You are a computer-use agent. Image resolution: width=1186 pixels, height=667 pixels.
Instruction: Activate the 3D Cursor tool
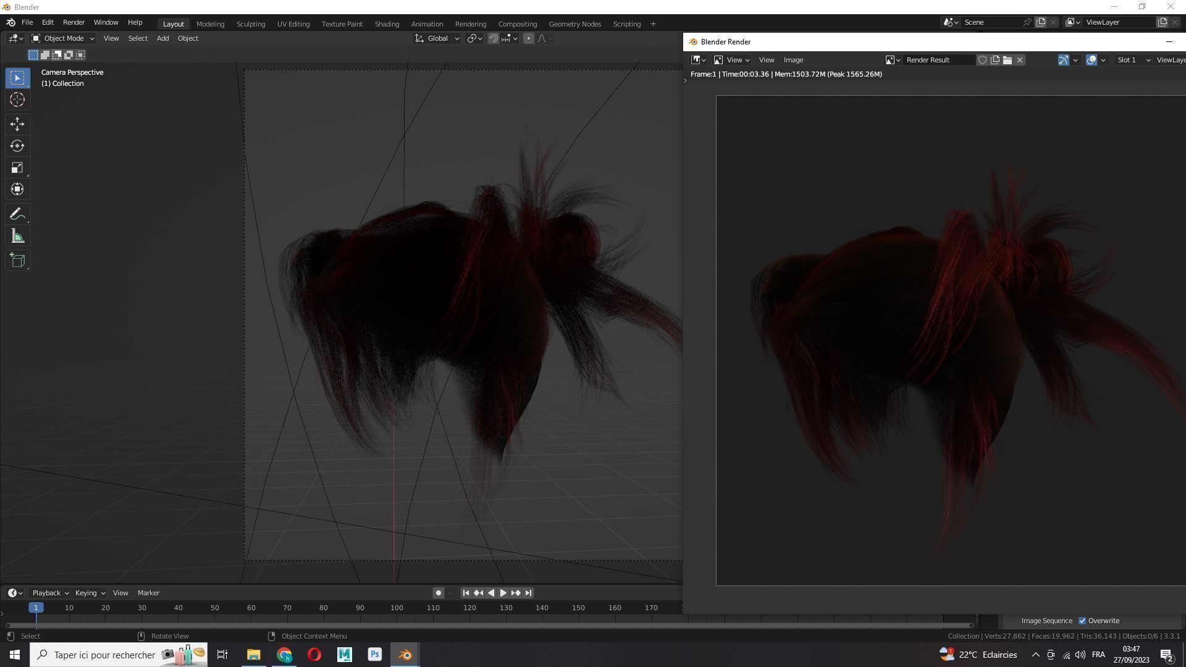coord(17,99)
